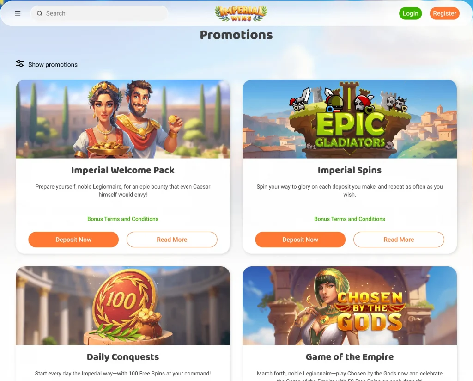Focus the Search input field
The width and height of the screenshot is (473, 381).
[99, 13]
